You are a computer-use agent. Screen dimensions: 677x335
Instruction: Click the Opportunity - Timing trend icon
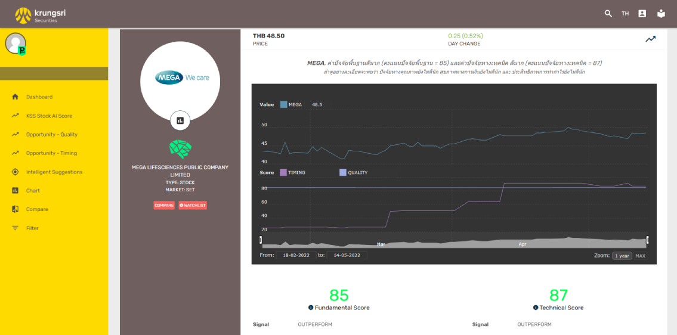click(x=15, y=153)
